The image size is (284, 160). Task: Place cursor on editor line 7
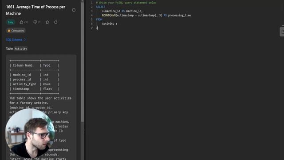pyautogui.click(x=97, y=28)
